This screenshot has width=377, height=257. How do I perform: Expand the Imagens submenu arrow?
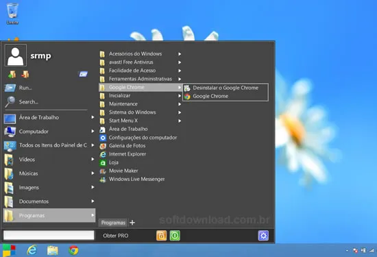tap(93, 187)
